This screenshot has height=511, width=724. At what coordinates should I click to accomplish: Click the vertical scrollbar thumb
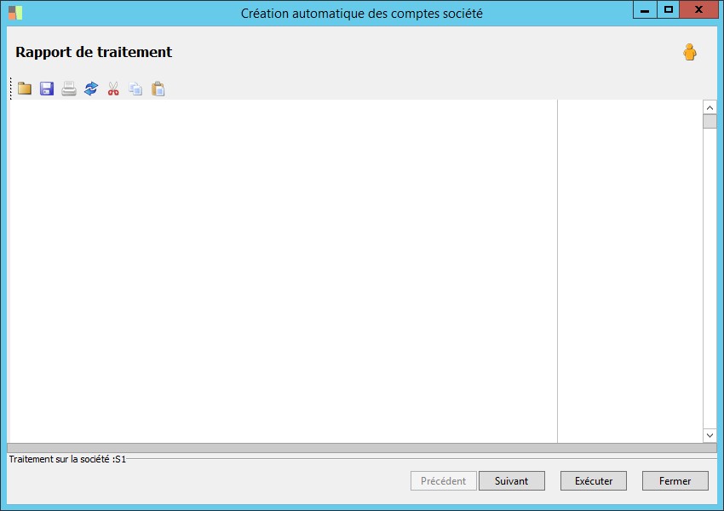(710, 122)
